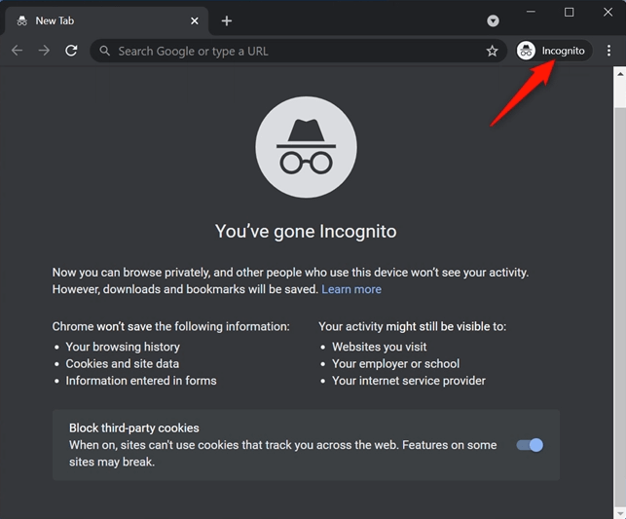Open the three-dot Chrome menu
Screen dimensions: 626x519
pos(608,51)
